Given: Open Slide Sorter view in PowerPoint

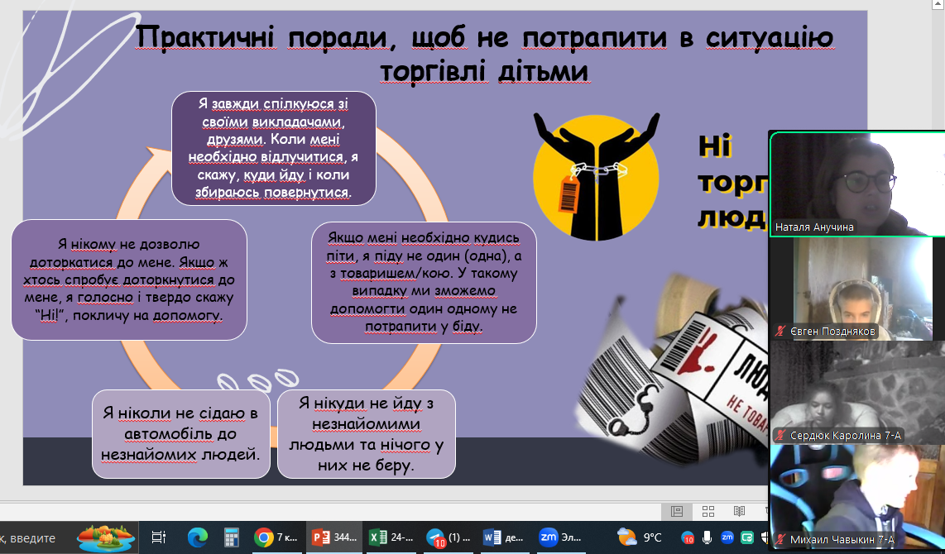Looking at the screenshot, I should [x=708, y=511].
